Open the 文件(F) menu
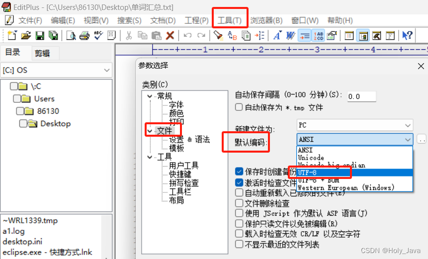Image resolution: width=428 pixels, height=259 pixels. tap(30, 20)
